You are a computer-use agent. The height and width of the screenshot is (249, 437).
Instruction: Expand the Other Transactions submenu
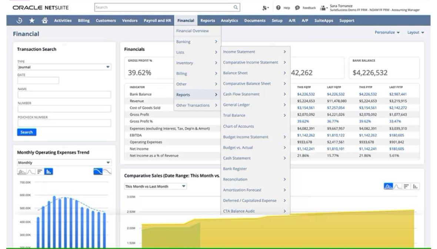(197, 105)
